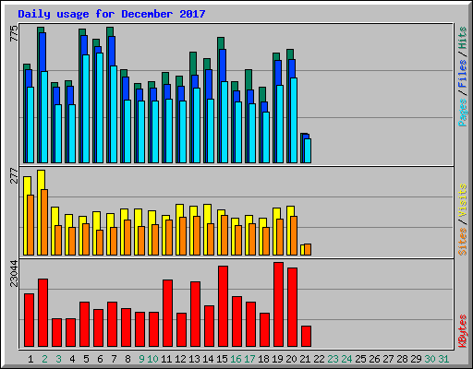The image size is (473, 369).
Task: Click day label 12 on the x-axis
Action: (x=180, y=359)
